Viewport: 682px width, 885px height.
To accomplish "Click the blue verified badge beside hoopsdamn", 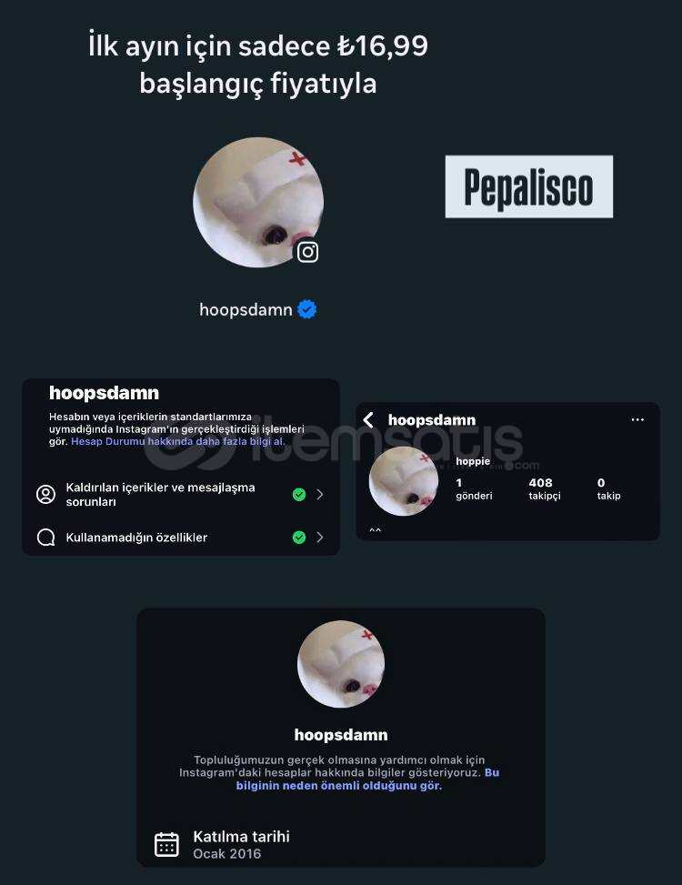I will tap(306, 309).
